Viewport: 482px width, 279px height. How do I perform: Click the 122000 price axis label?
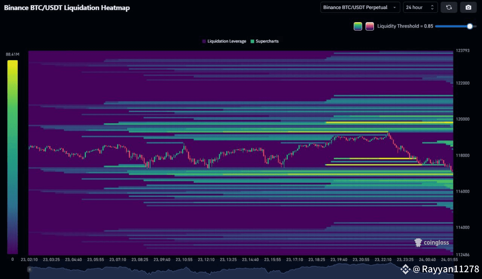point(462,83)
